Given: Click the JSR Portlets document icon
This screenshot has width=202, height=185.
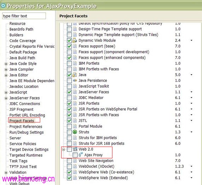Looking at the screenshot, I should coord(75,103).
